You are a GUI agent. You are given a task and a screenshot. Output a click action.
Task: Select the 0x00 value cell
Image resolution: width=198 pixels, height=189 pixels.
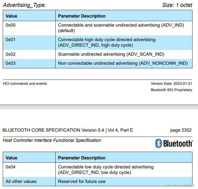click(11, 25)
